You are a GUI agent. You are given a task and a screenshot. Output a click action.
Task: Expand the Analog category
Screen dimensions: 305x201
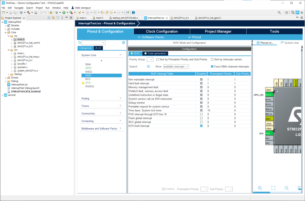120,98
